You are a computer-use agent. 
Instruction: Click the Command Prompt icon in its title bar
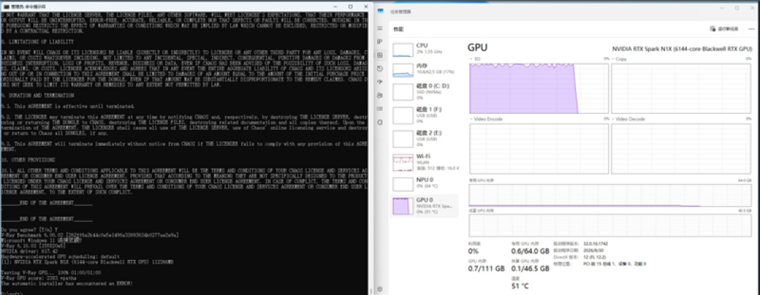click(5, 7)
